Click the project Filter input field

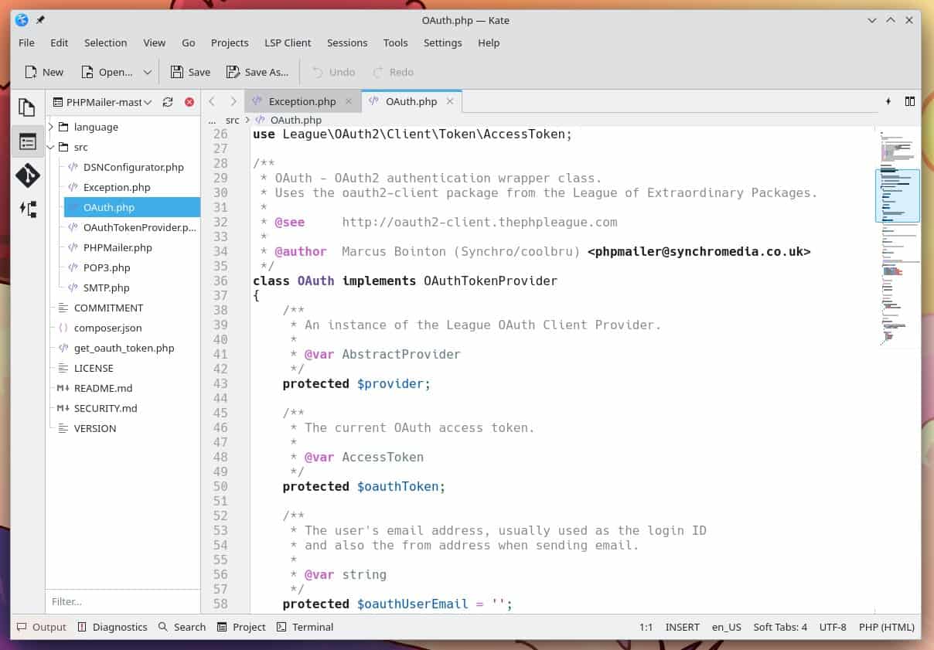(x=122, y=601)
